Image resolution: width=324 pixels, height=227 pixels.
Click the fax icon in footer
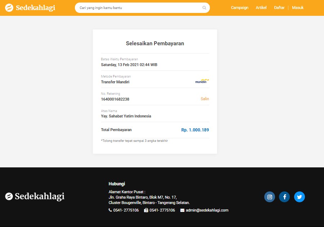coord(146,210)
